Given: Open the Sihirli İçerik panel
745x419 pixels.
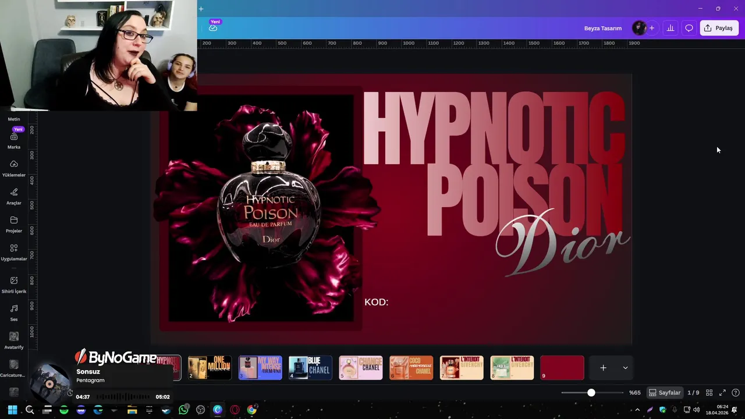Looking at the screenshot, I should (x=14, y=285).
